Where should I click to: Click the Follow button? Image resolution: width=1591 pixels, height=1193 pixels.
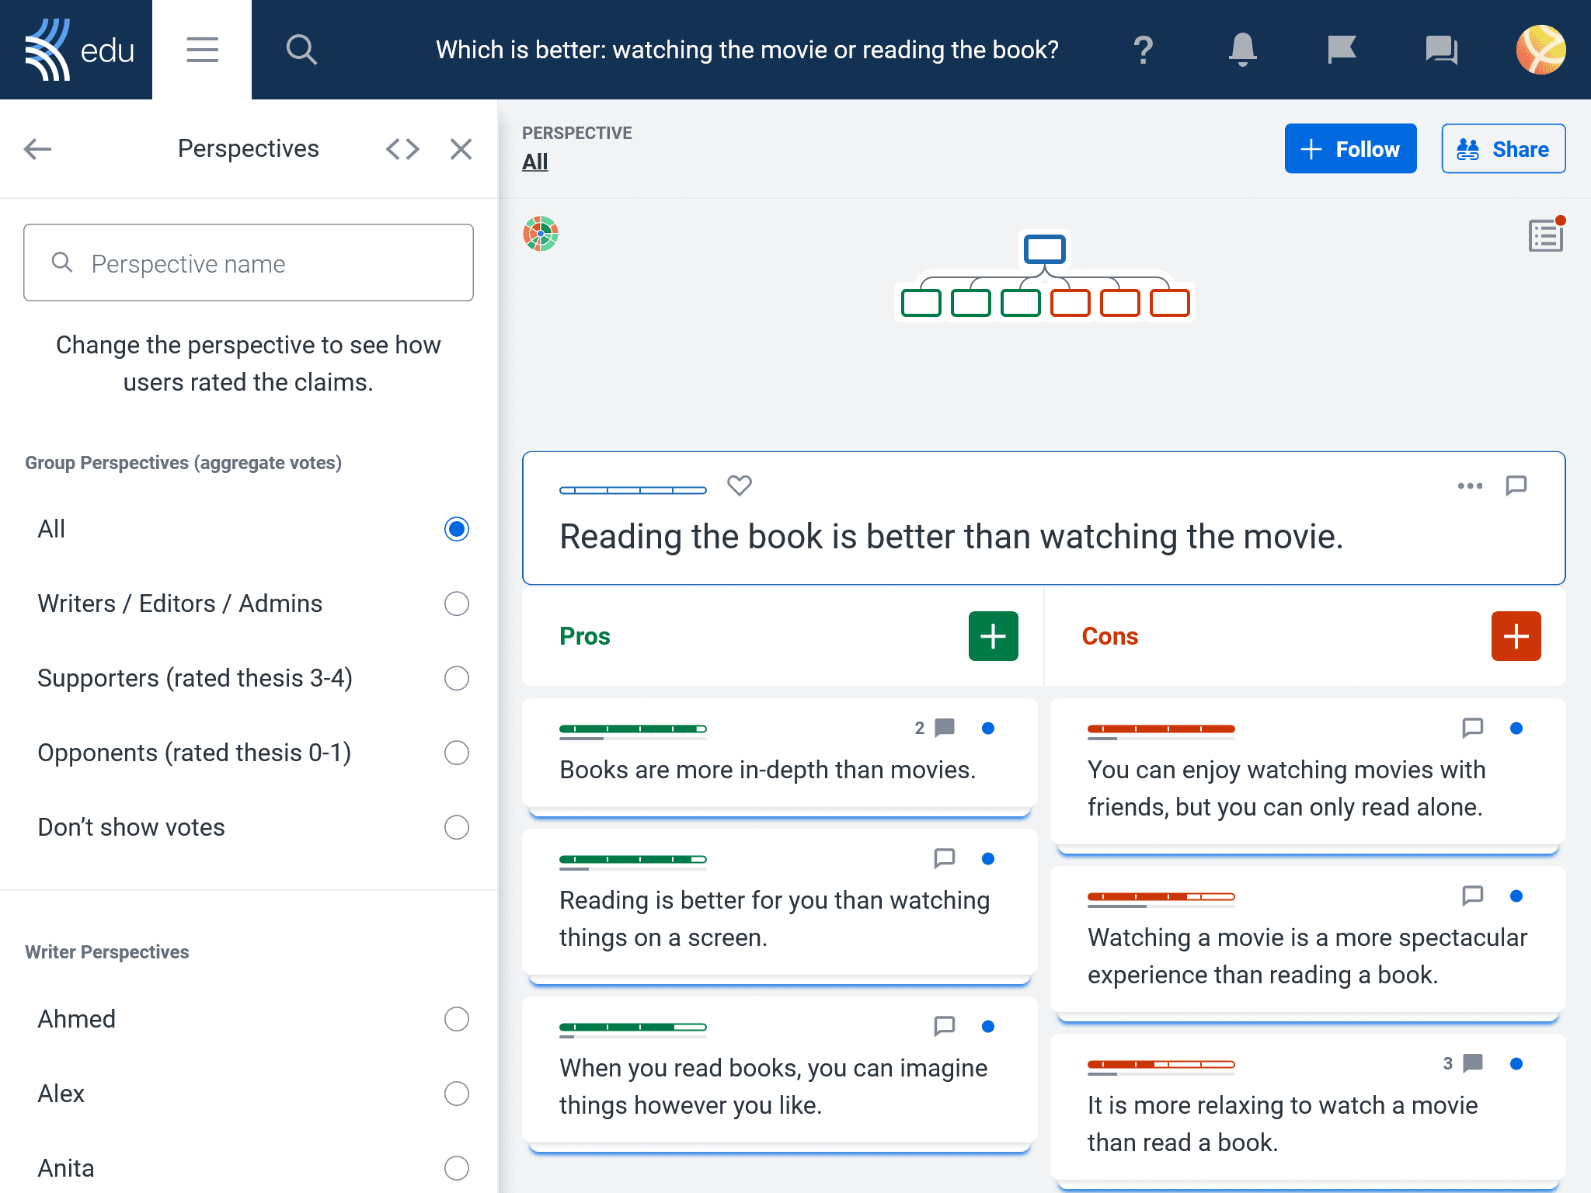tap(1350, 148)
